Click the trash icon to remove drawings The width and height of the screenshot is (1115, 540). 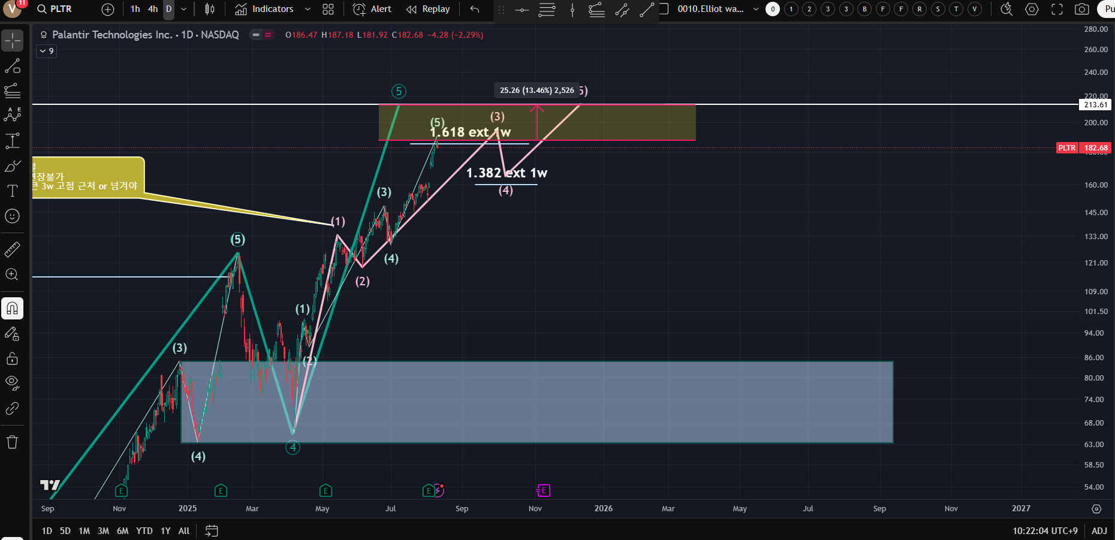tap(12, 442)
